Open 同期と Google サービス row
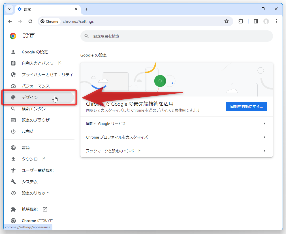Viewport: 286px width, 234px height. pyautogui.click(x=177, y=124)
